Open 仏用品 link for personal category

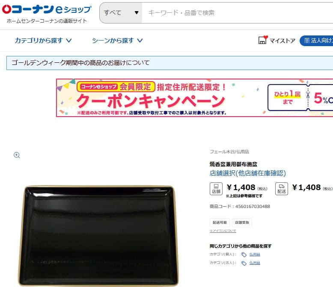click(255, 254)
